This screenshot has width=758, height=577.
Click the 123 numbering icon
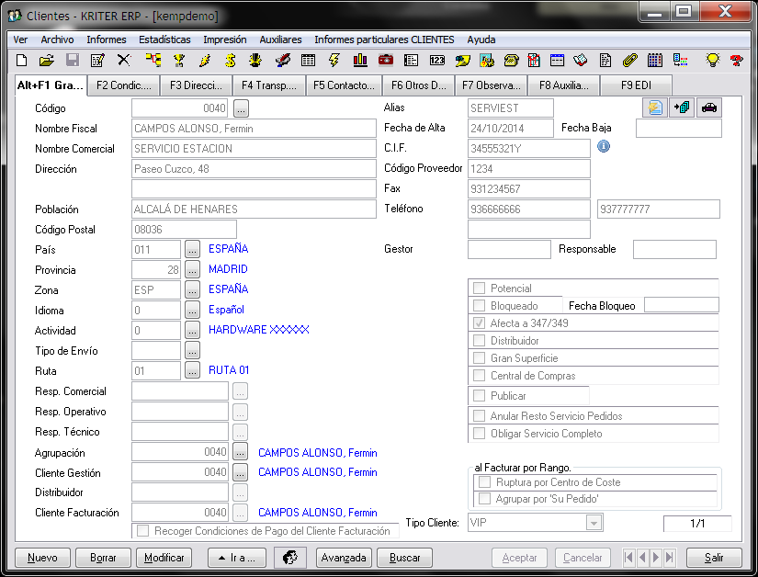tap(437, 61)
